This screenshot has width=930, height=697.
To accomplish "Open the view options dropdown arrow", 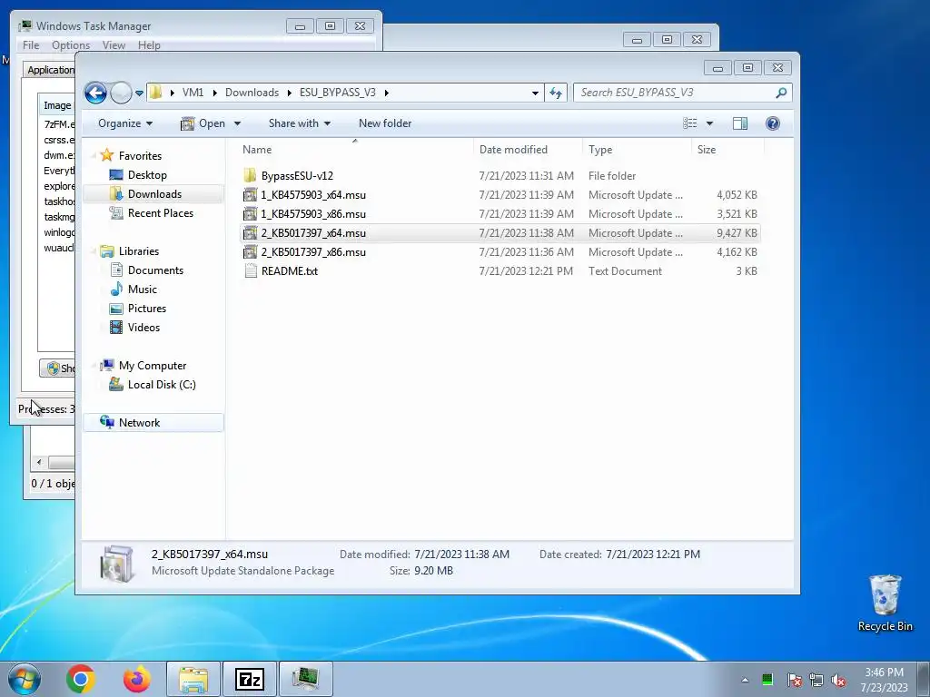I will point(709,123).
